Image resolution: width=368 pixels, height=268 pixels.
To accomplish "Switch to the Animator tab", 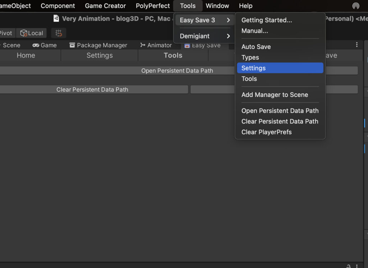I will pos(156,45).
